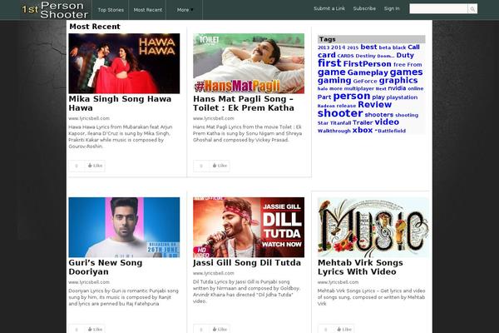Select the 'Trailer' tag
This screenshot has height=333, width=499.
[363, 122]
